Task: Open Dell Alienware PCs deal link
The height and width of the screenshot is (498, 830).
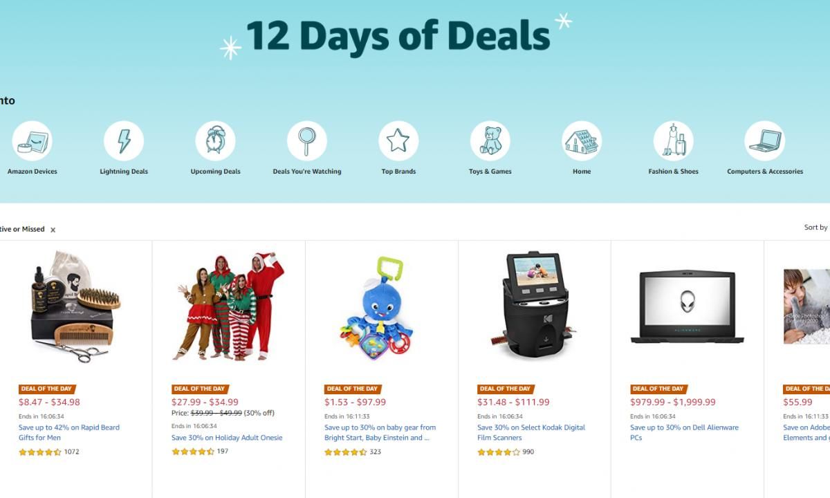Action: click(x=684, y=432)
